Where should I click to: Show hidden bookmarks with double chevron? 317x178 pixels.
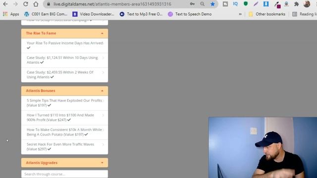pos(240,14)
